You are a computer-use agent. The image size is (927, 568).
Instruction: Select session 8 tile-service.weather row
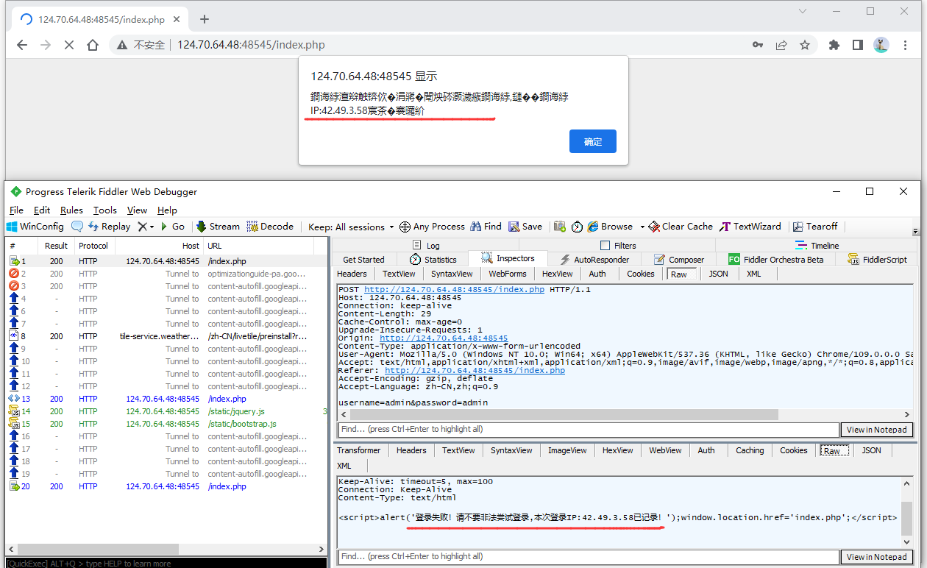[166, 336]
